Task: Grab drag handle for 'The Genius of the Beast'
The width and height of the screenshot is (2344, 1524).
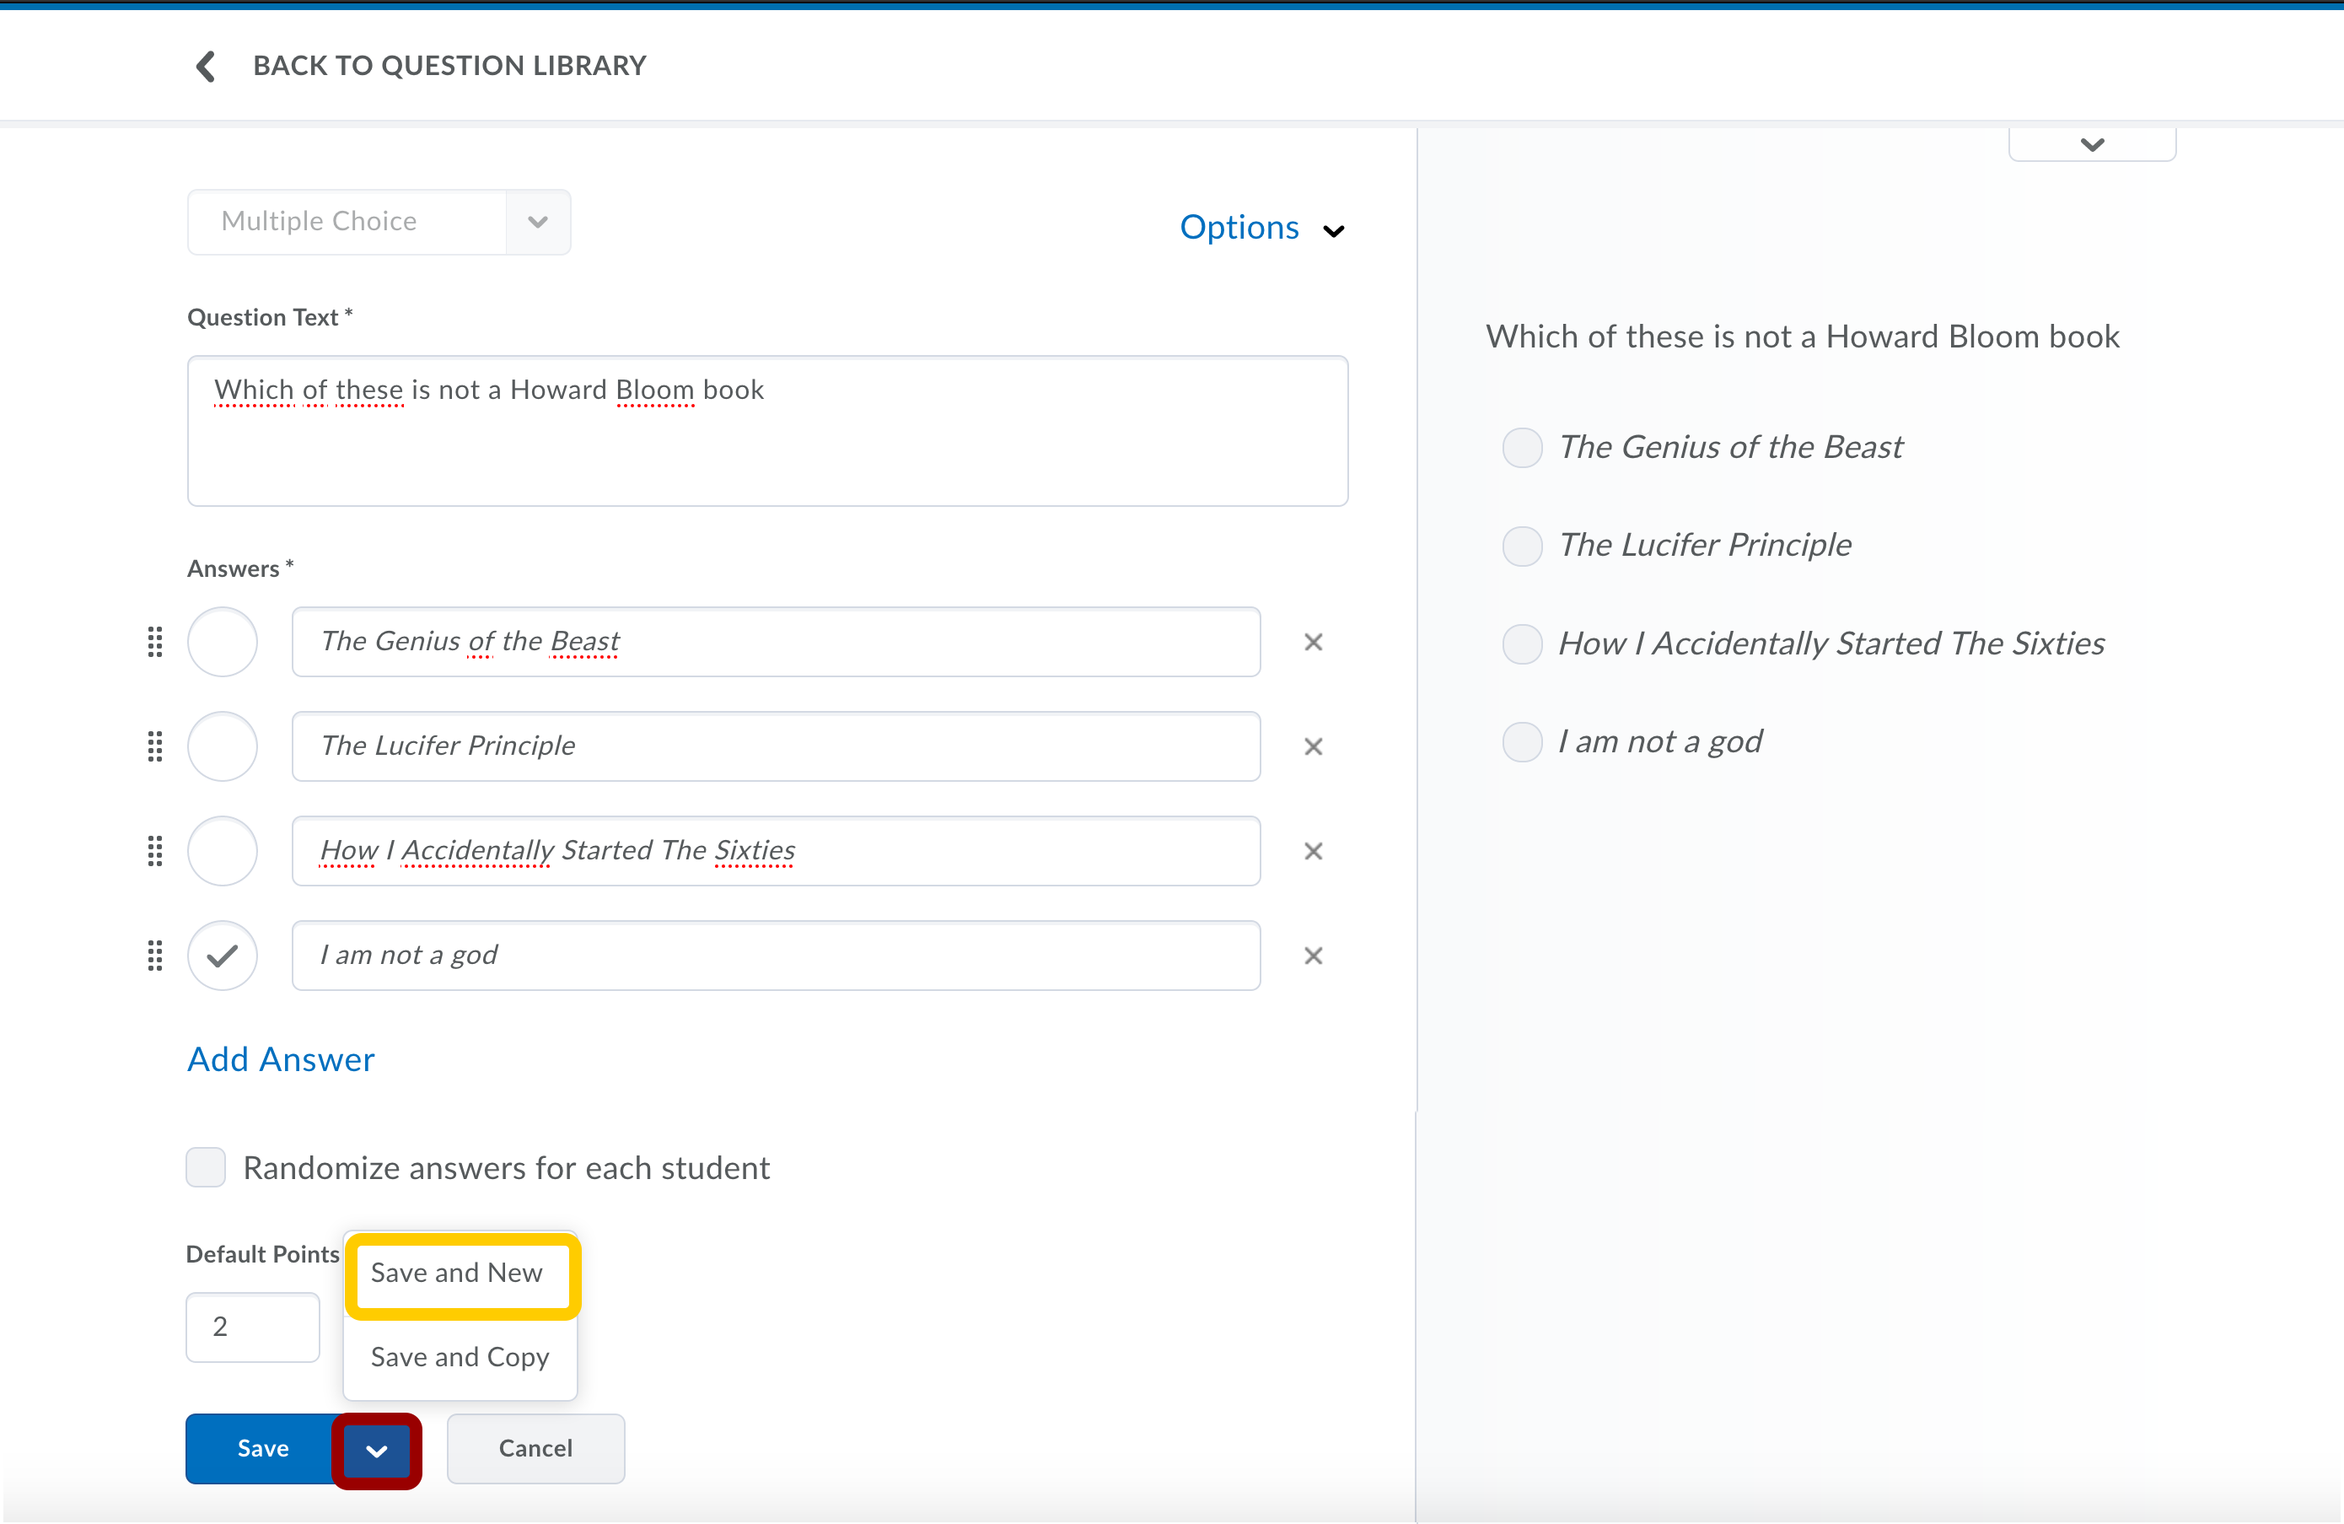Action: [154, 643]
